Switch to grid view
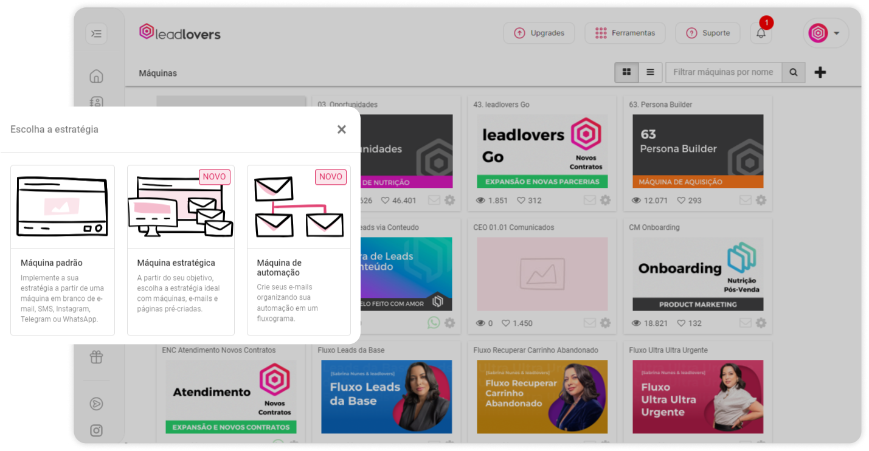869x451 pixels. (626, 72)
